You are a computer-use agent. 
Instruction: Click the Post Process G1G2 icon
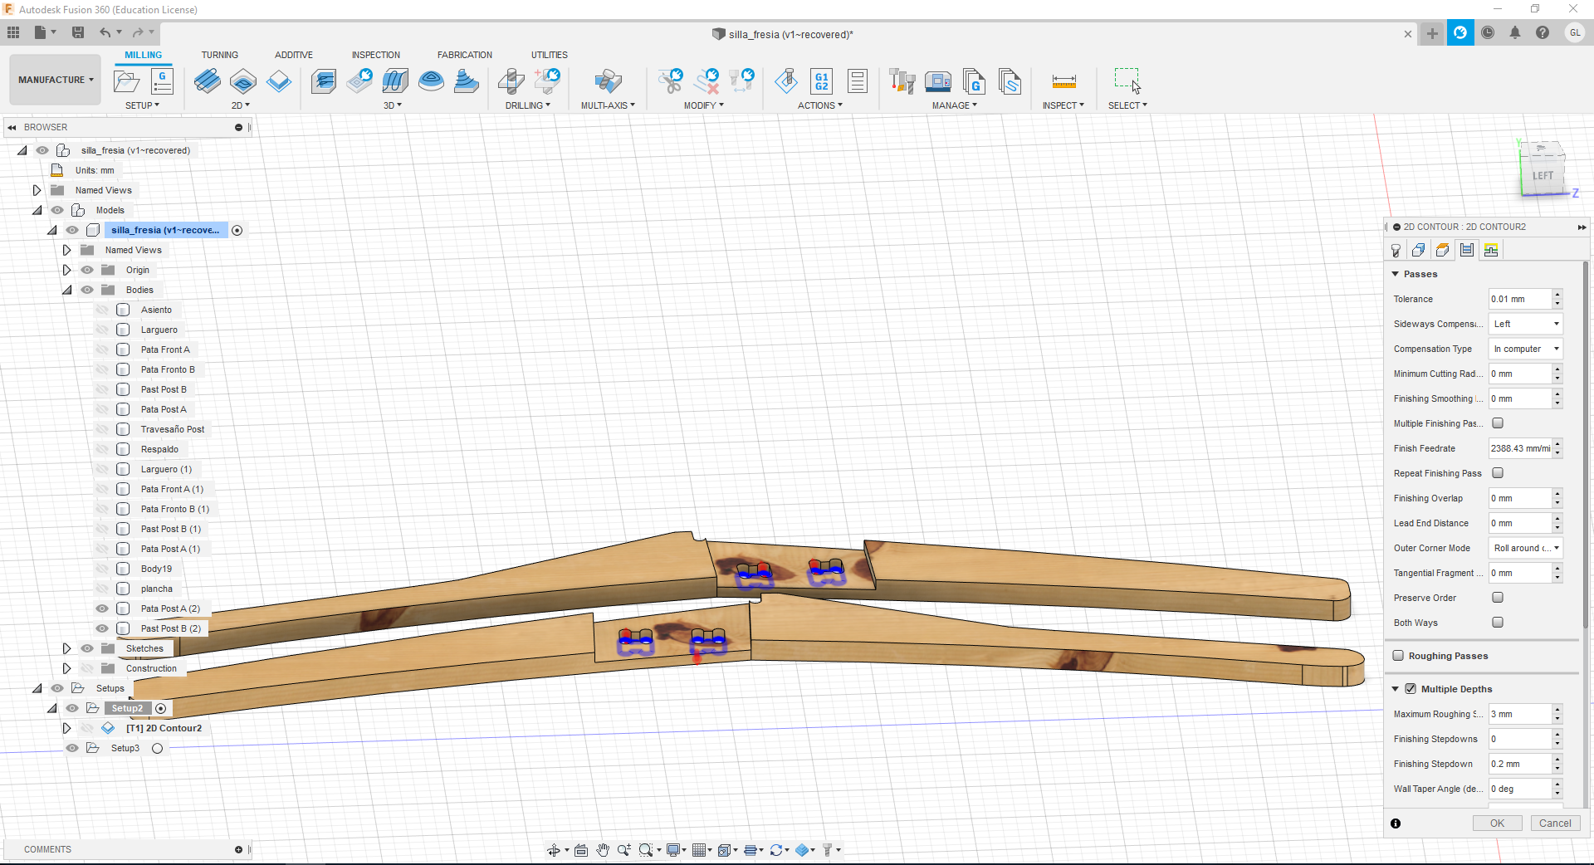822,81
